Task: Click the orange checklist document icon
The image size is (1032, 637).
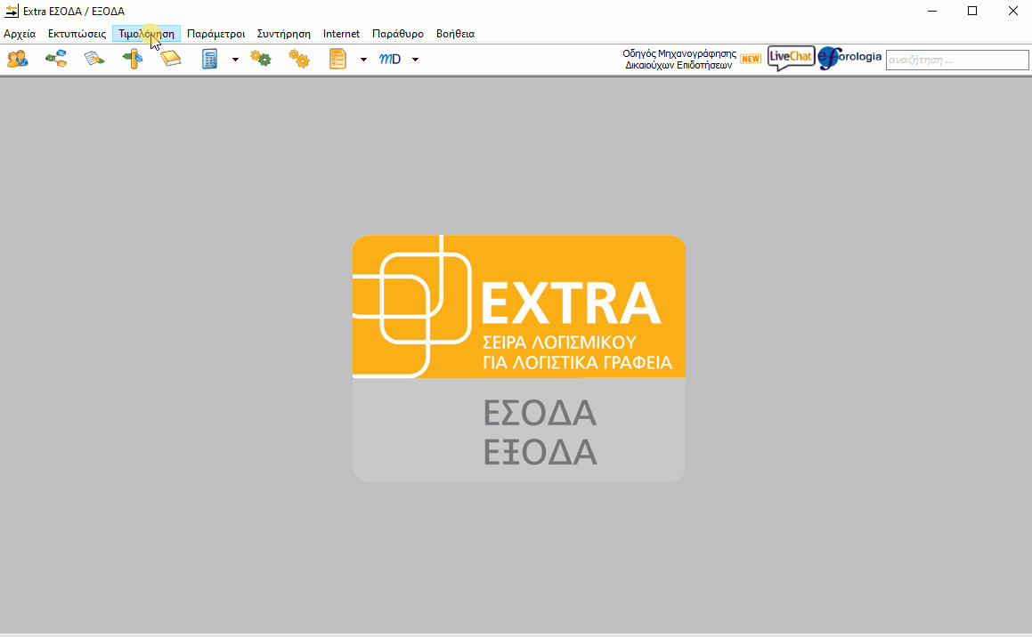Action: pyautogui.click(x=338, y=60)
